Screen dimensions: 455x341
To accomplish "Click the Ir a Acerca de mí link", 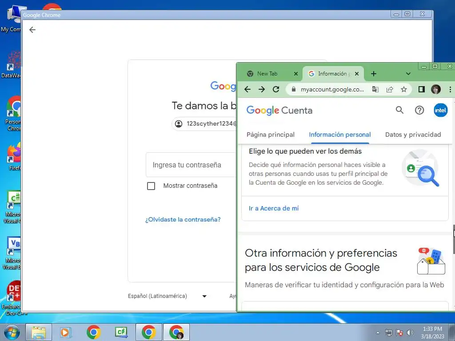I will (x=274, y=208).
